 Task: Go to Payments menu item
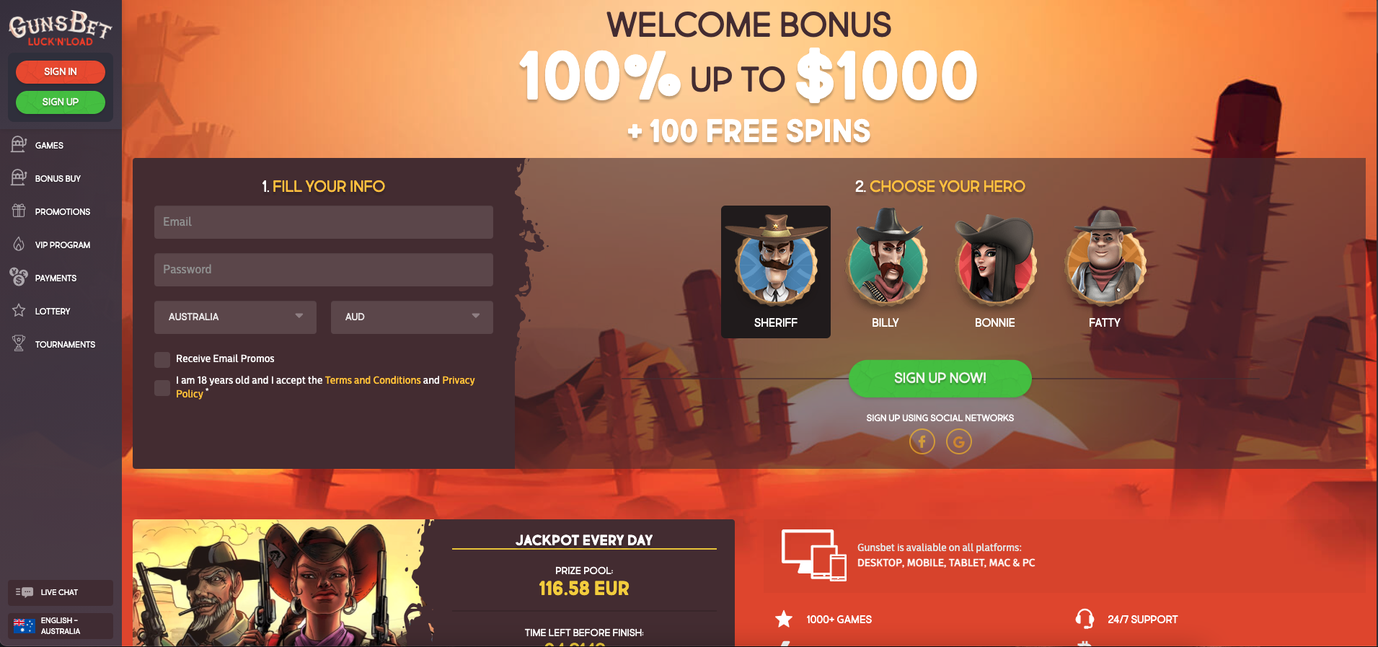(x=56, y=278)
